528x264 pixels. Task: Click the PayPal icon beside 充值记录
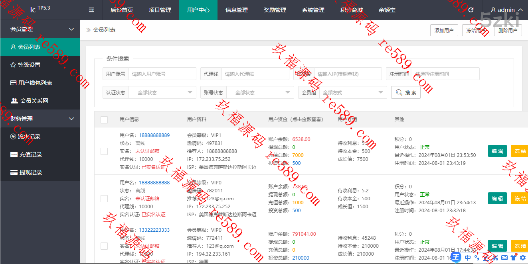click(14, 154)
